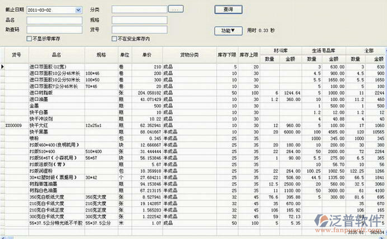Click the 规格 text field
The height and width of the screenshot is (239, 387).
(139, 20)
